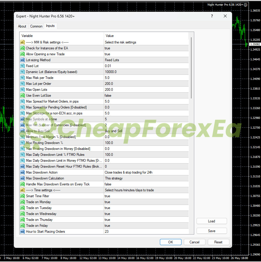The width and height of the screenshot is (261, 262).
Task: Click the icon beside MM & Risk settings row
Action: (x=22, y=42)
